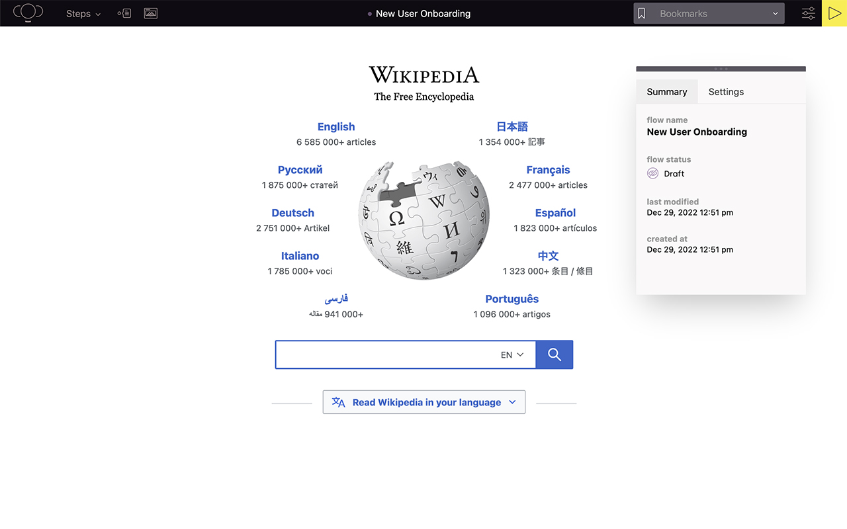Screen dimensions: 847x529
Task: Open the Français Wikipedia link
Action: [x=548, y=170]
